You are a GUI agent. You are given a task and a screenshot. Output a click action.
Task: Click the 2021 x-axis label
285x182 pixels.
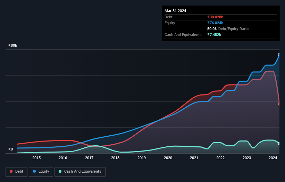click(x=194, y=158)
